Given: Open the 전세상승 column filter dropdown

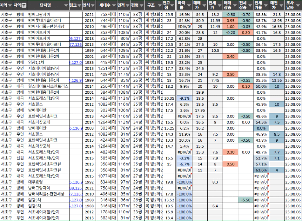Looking at the screenshot, I should [250, 5].
